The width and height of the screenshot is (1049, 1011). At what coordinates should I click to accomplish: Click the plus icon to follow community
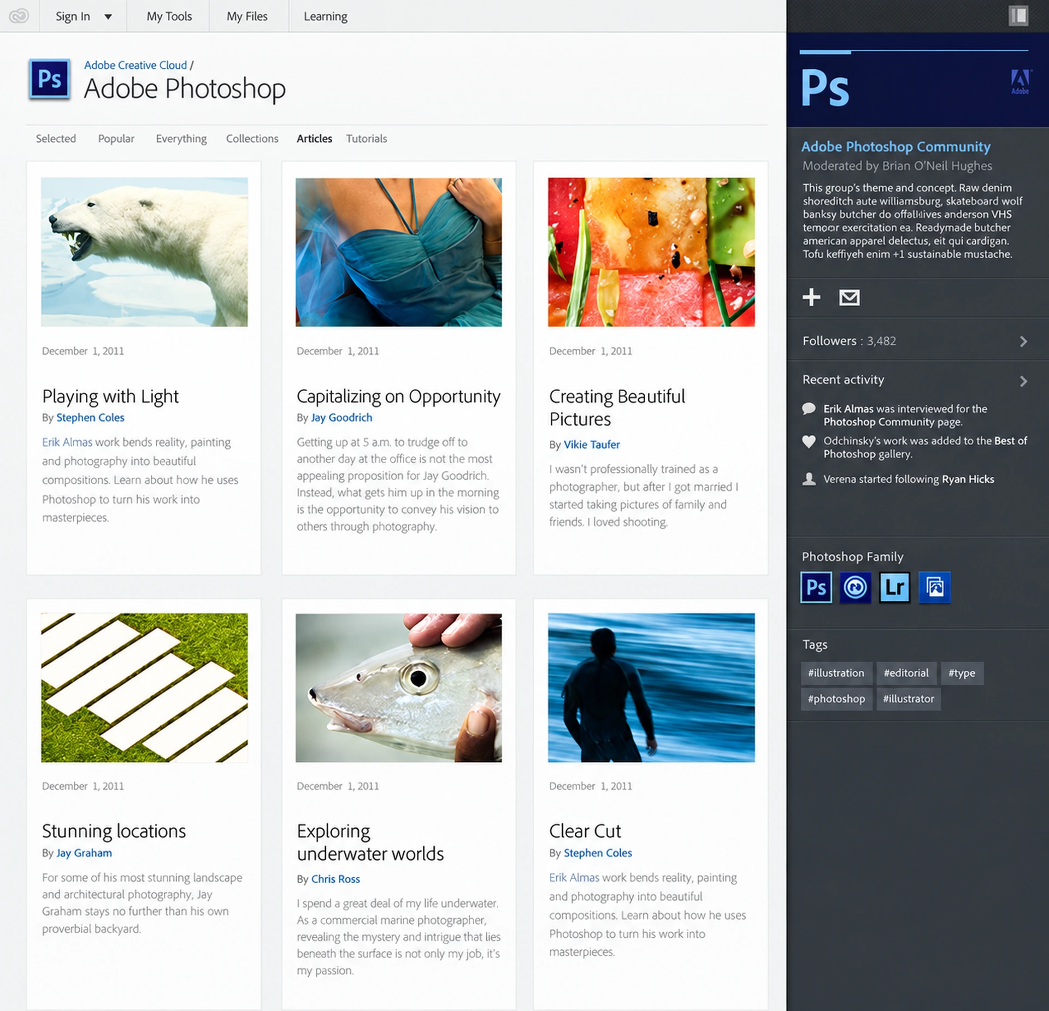click(x=811, y=297)
